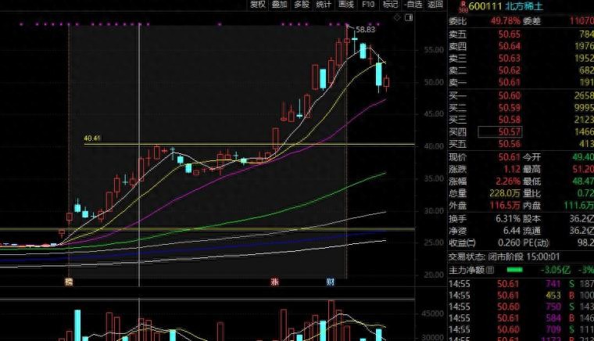Open the 叠加 overlay option
Screen dimensions: 594x341
tap(280, 5)
